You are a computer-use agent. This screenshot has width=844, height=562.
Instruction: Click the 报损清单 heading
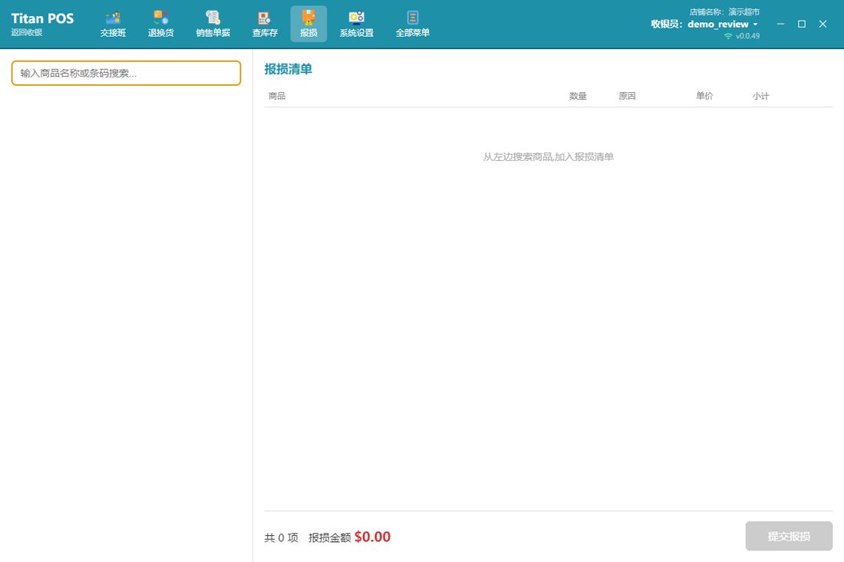click(x=288, y=69)
